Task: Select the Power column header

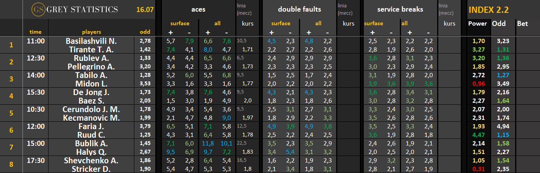Action: coord(477,23)
